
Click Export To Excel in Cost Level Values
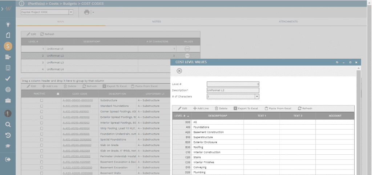(246, 108)
